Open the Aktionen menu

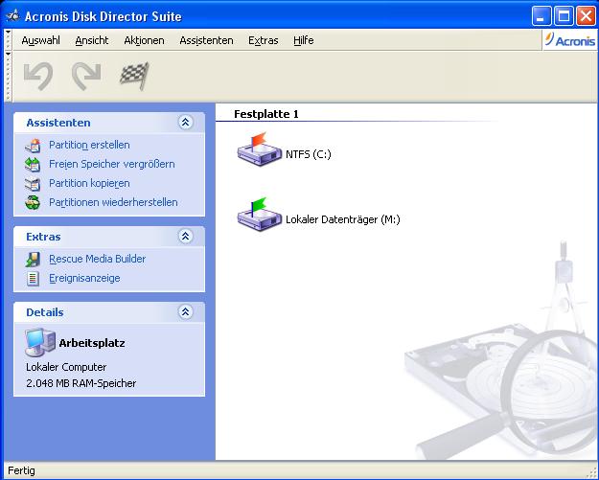pyautogui.click(x=144, y=40)
